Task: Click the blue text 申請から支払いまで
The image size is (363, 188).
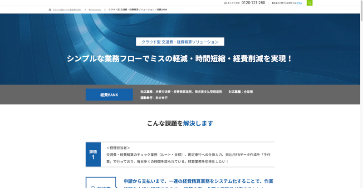Action: pos(198,184)
